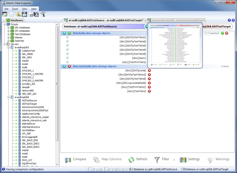Screen dimensions: 237x173
Task: Click the source database ADITestSource header field
Action: 103,26
